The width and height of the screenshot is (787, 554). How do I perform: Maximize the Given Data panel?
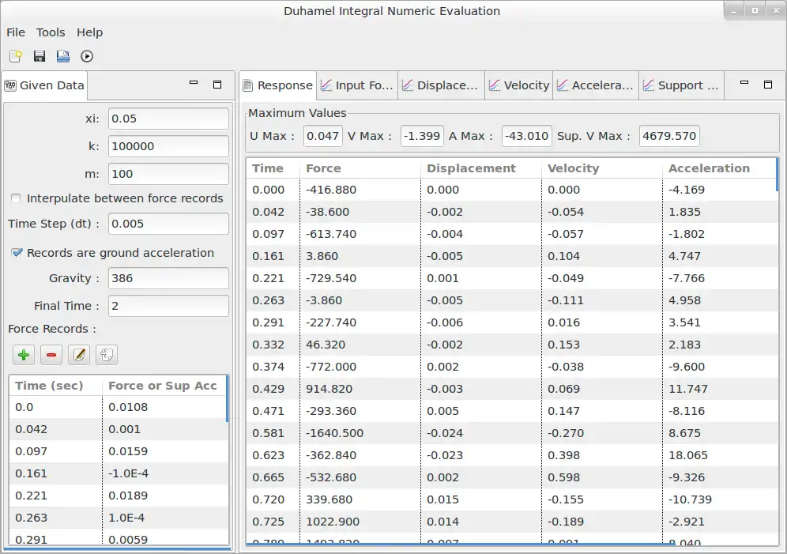[217, 84]
